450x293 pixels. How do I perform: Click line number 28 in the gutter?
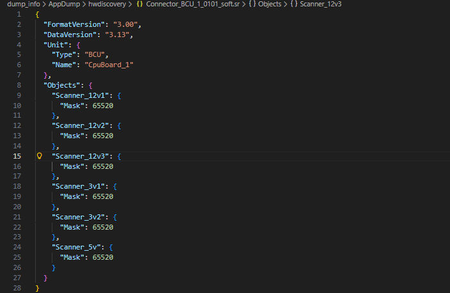(x=17, y=288)
